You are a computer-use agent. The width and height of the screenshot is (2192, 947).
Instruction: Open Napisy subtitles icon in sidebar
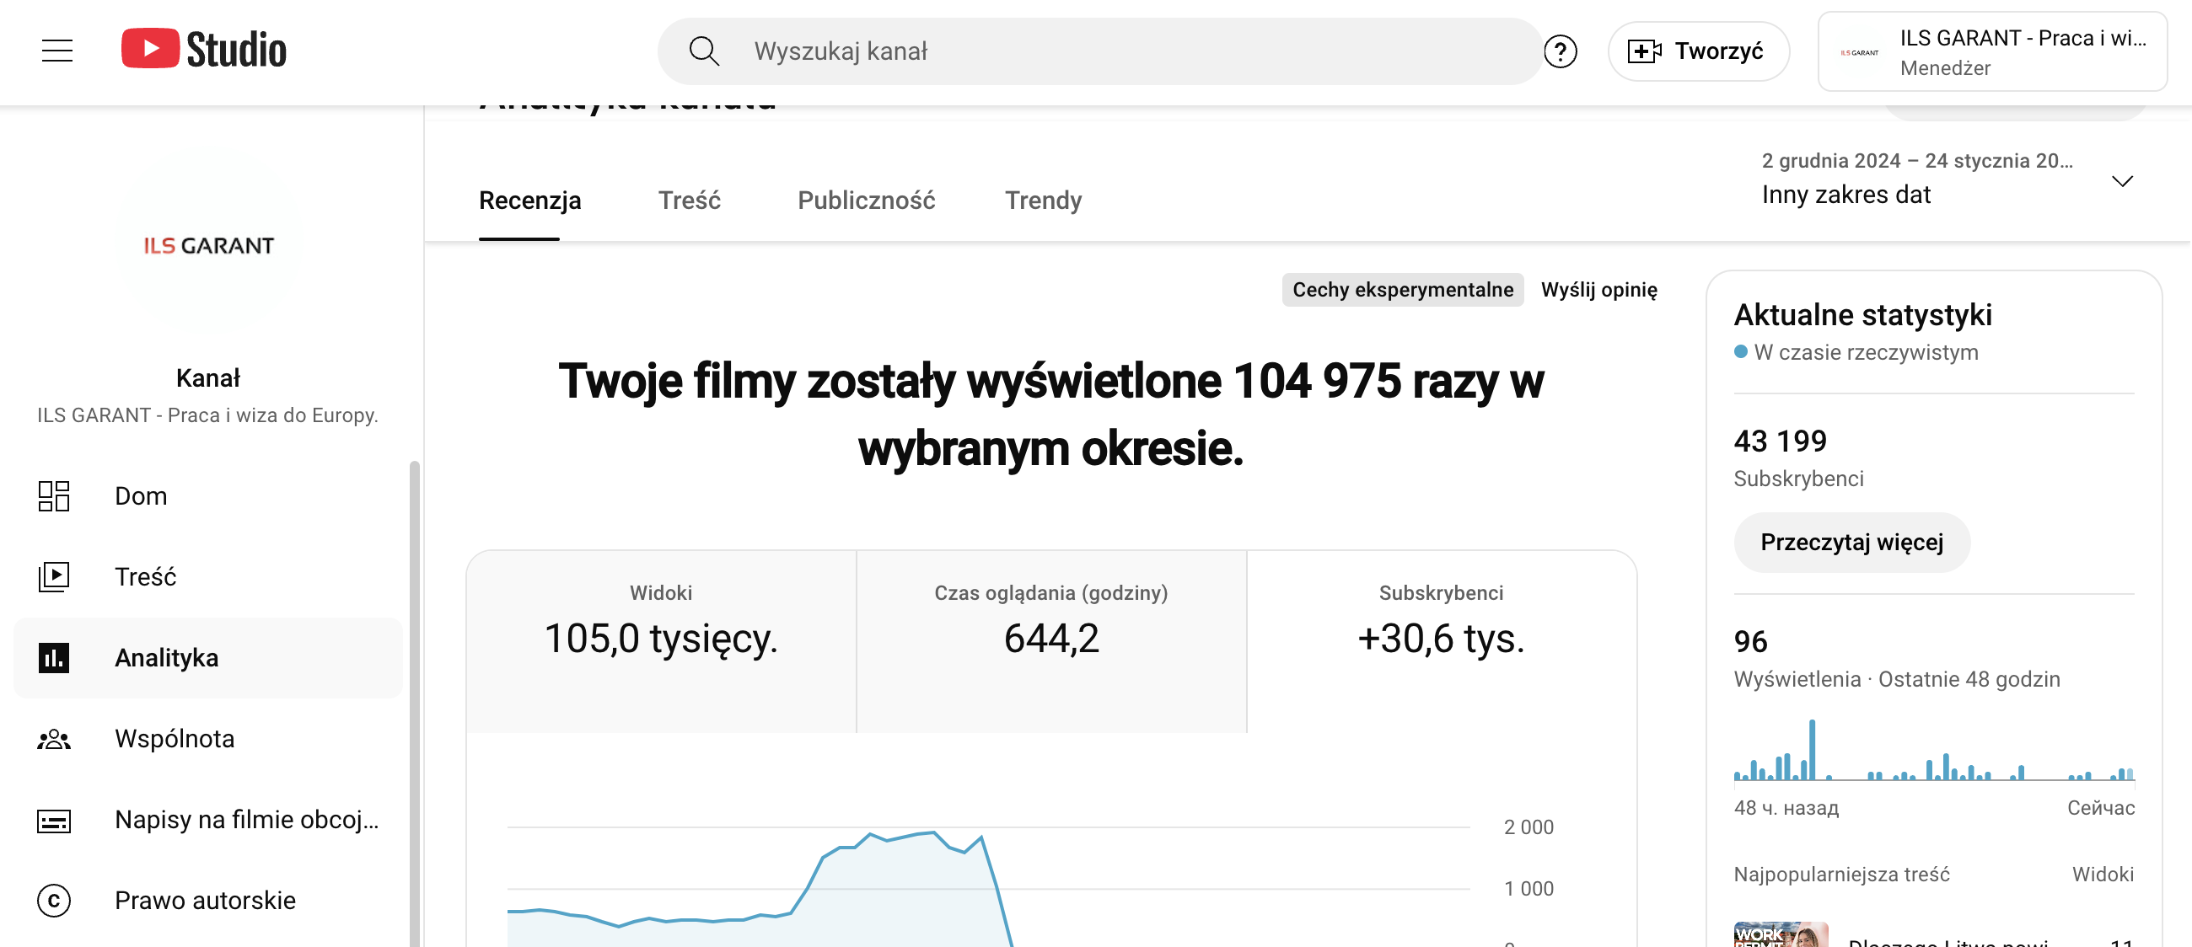point(54,821)
